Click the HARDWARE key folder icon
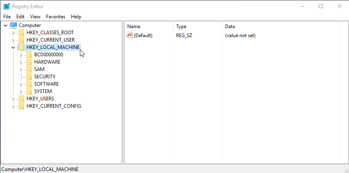The image size is (349, 173). pyautogui.click(x=29, y=62)
